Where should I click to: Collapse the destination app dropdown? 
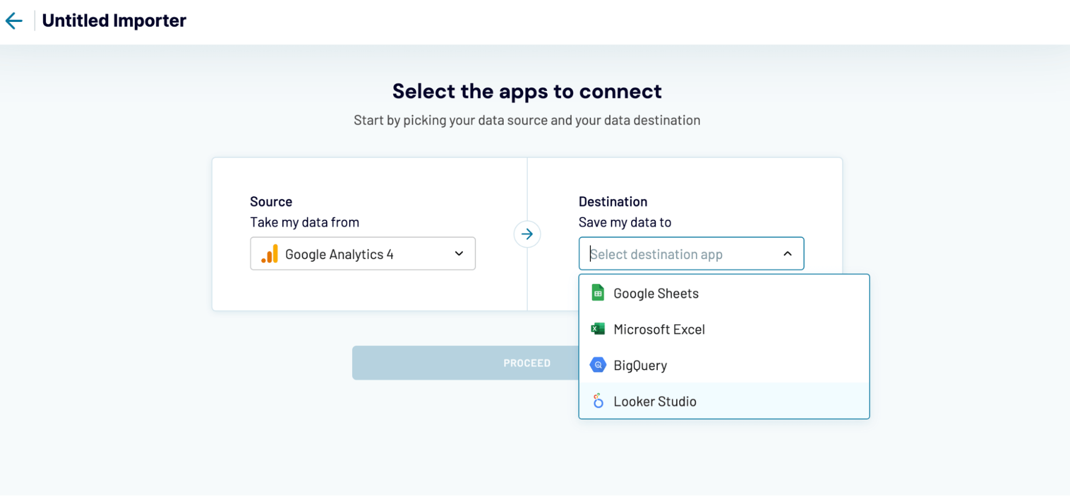pyautogui.click(x=787, y=254)
